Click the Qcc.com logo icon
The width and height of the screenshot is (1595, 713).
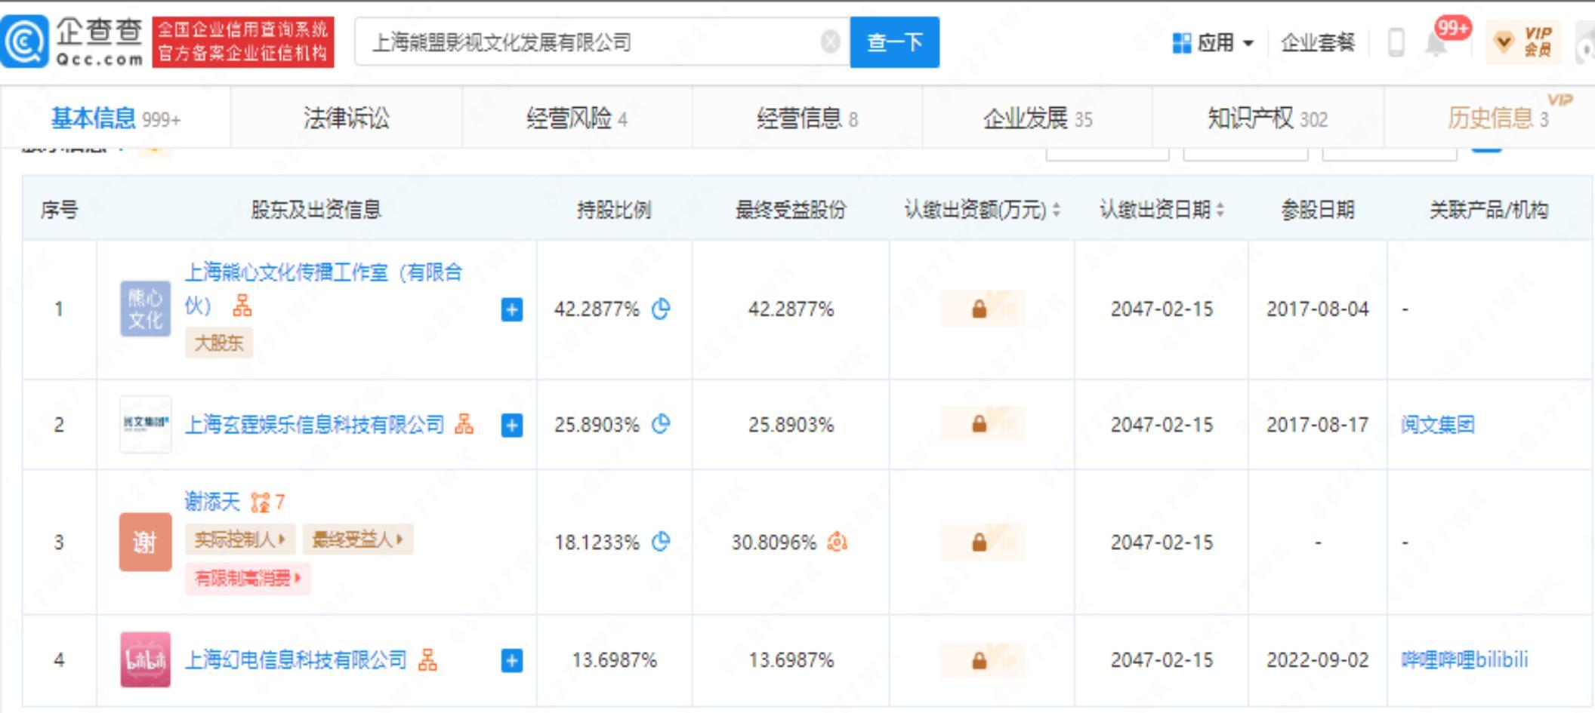26,42
